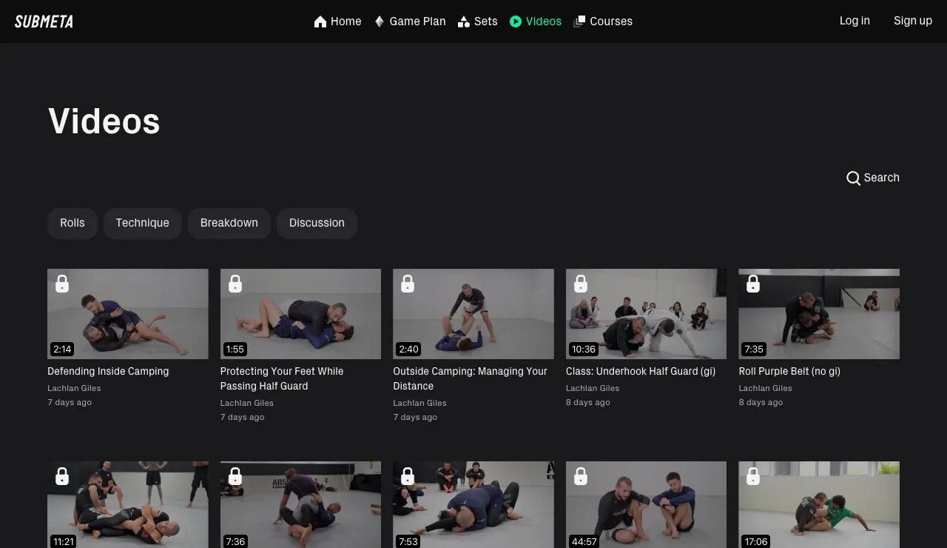This screenshot has height=548, width=947.
Task: Click the 10:36 duration badge
Action: tap(584, 349)
